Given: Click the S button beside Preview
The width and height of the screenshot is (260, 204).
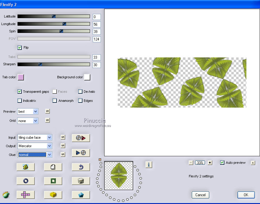Looking at the screenshot, I should pos(47,111).
